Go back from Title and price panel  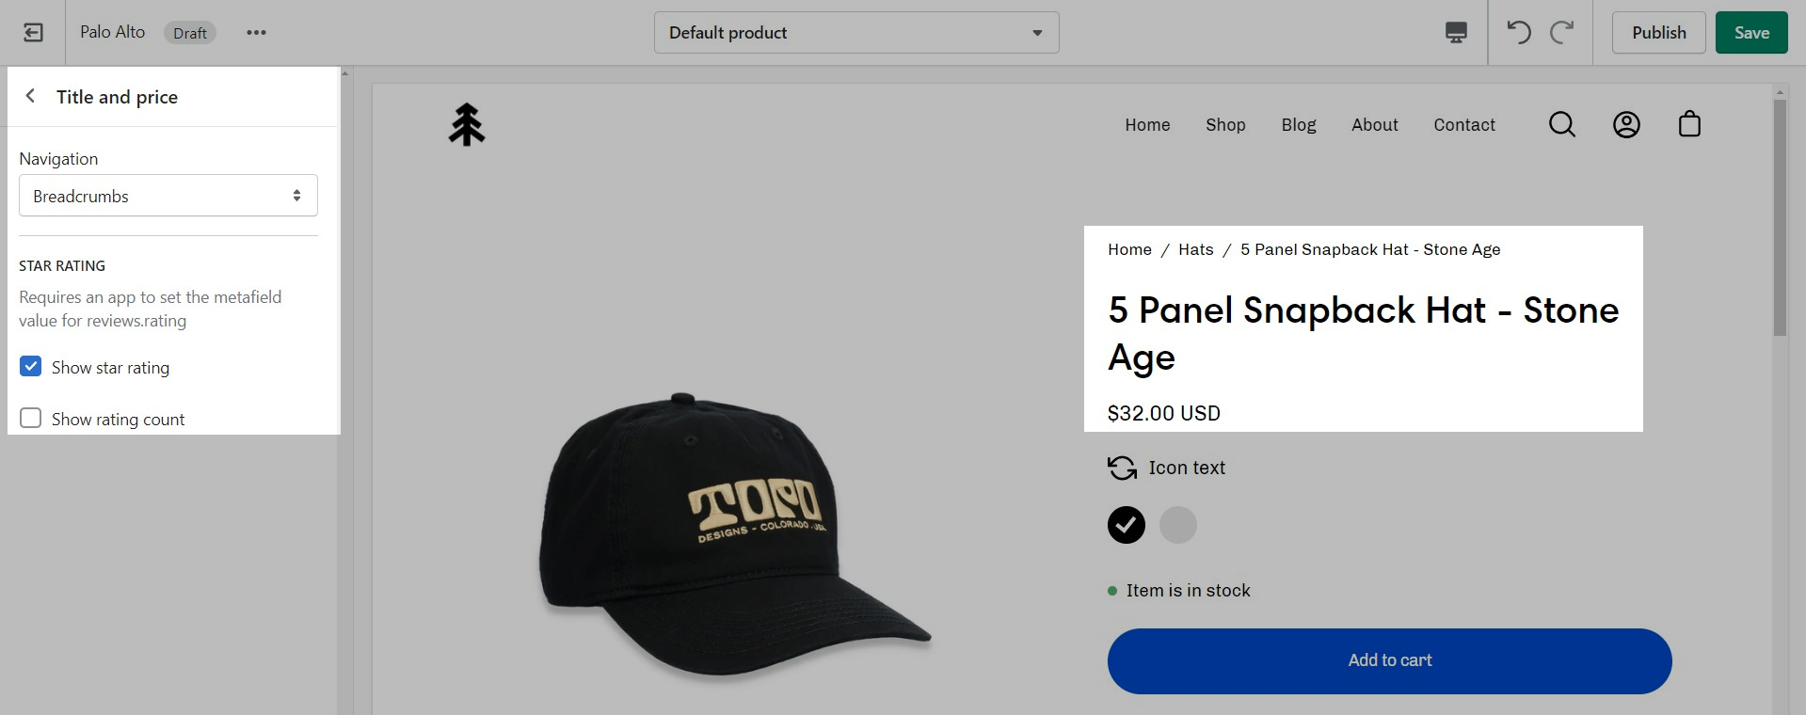[x=31, y=96]
